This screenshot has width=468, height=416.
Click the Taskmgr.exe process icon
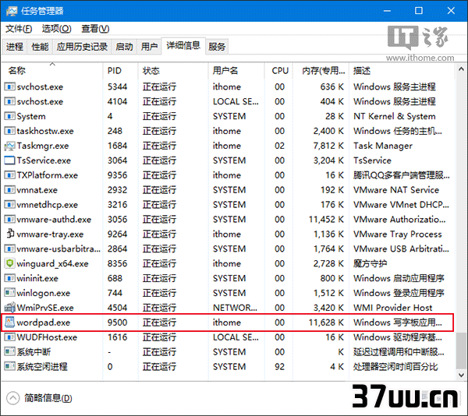(x=9, y=146)
